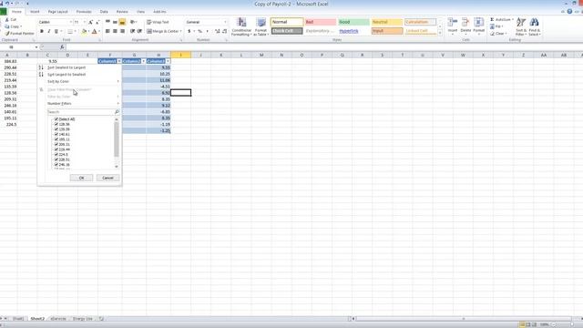This screenshot has height=328, width=583.
Task: Open the Column2 filter dropdown arrow
Action: [144, 61]
